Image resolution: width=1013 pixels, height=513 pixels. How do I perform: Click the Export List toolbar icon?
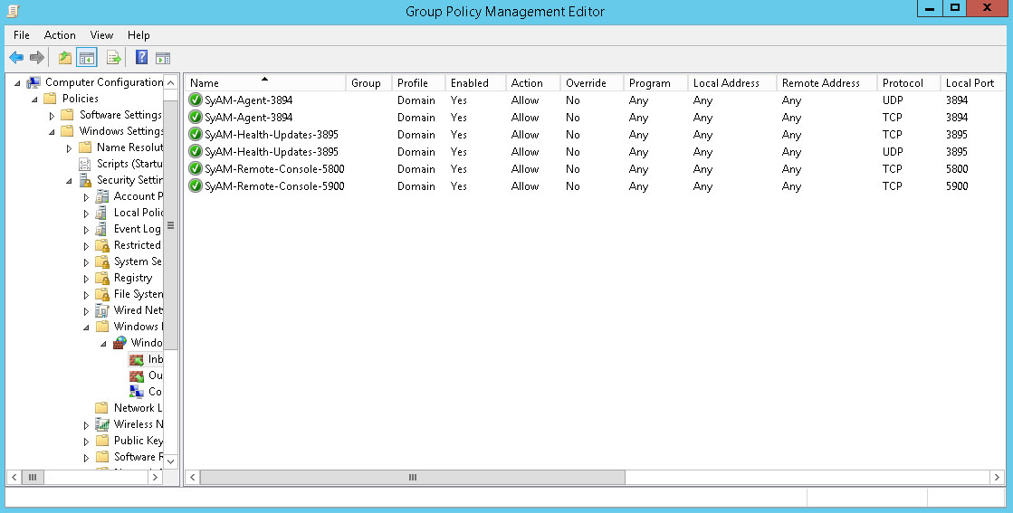click(114, 58)
